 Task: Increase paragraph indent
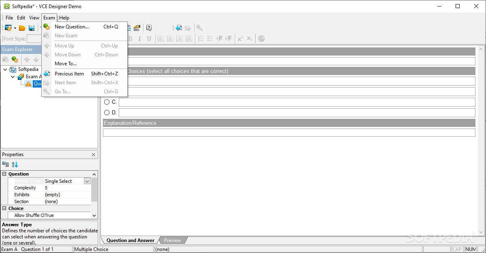coord(229,39)
